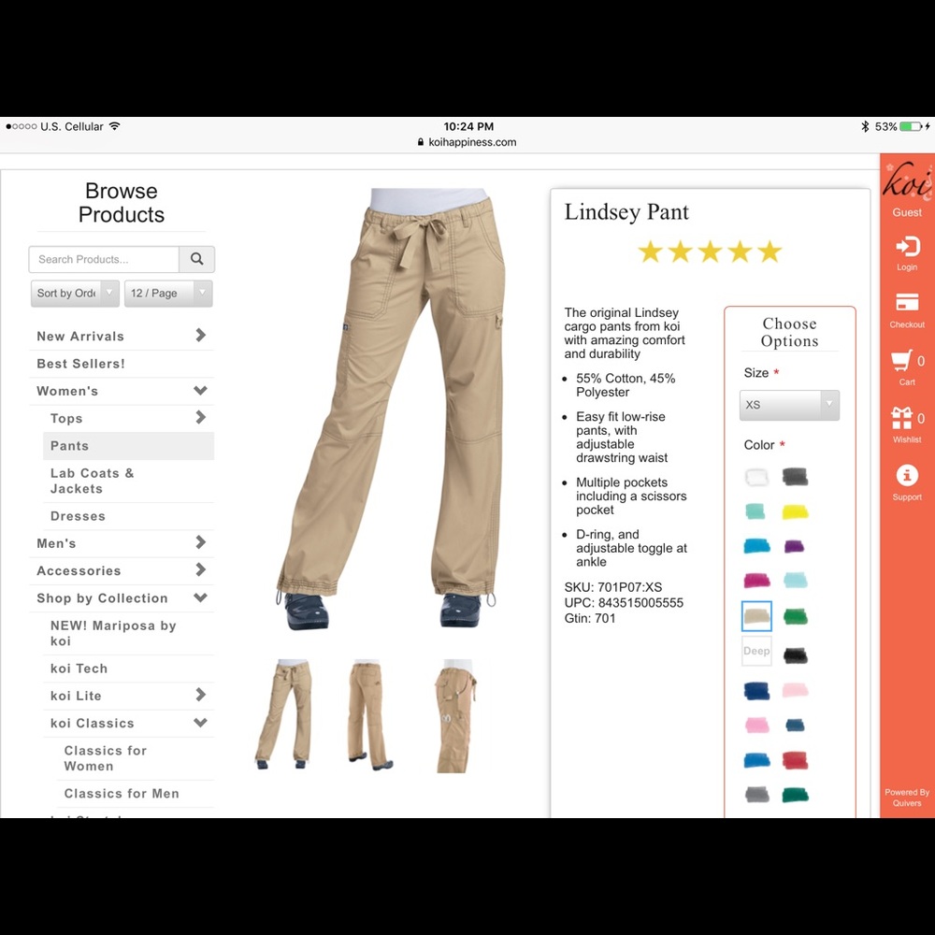Click the koi logo
Screen dimensions: 935x935
point(907,180)
